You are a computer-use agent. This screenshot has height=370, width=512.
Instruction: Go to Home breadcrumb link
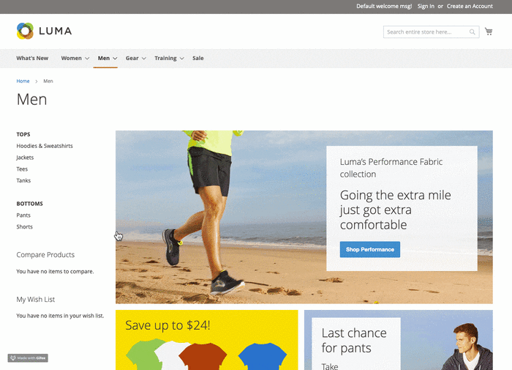[23, 81]
